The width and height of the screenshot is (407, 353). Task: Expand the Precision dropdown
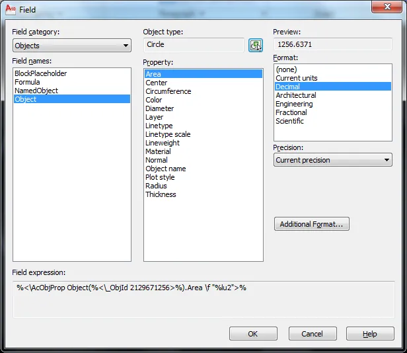(x=332, y=160)
